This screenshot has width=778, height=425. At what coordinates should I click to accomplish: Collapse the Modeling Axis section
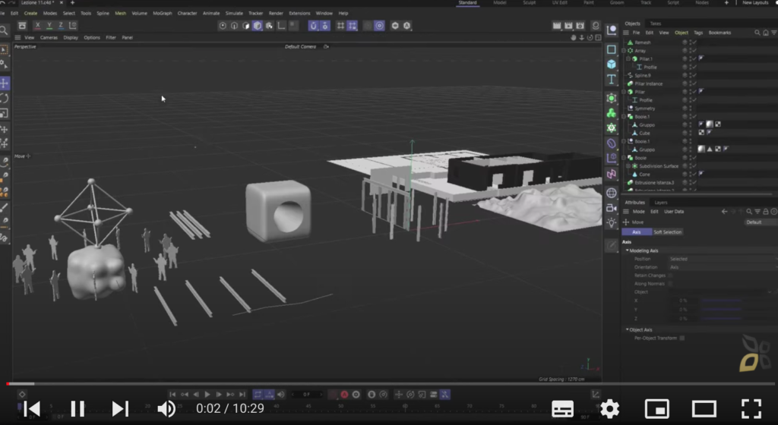pyautogui.click(x=627, y=250)
